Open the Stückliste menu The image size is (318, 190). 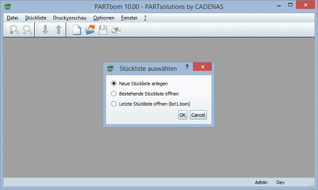click(x=36, y=18)
